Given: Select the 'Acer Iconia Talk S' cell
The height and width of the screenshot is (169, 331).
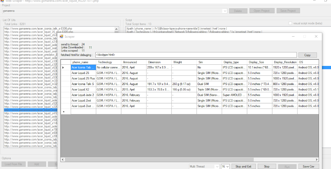Looking at the screenshot, I should pos(84,84).
